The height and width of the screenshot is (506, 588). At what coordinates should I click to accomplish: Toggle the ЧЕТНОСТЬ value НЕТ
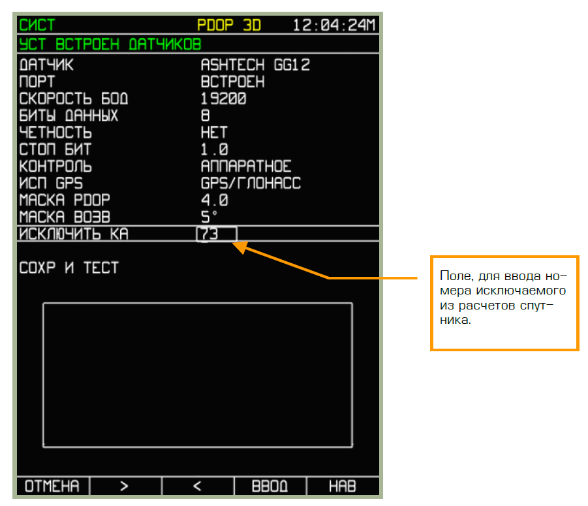[x=214, y=133]
